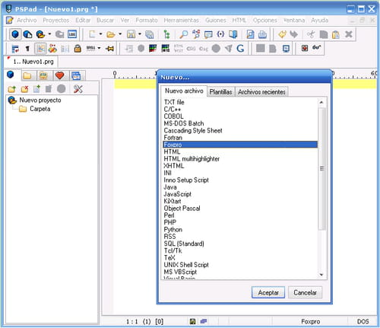380x328 pixels.
Task: Click the project settings tools icon
Action: tap(78, 89)
